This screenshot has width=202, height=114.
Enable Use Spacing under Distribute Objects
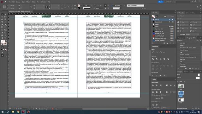pos(152,95)
